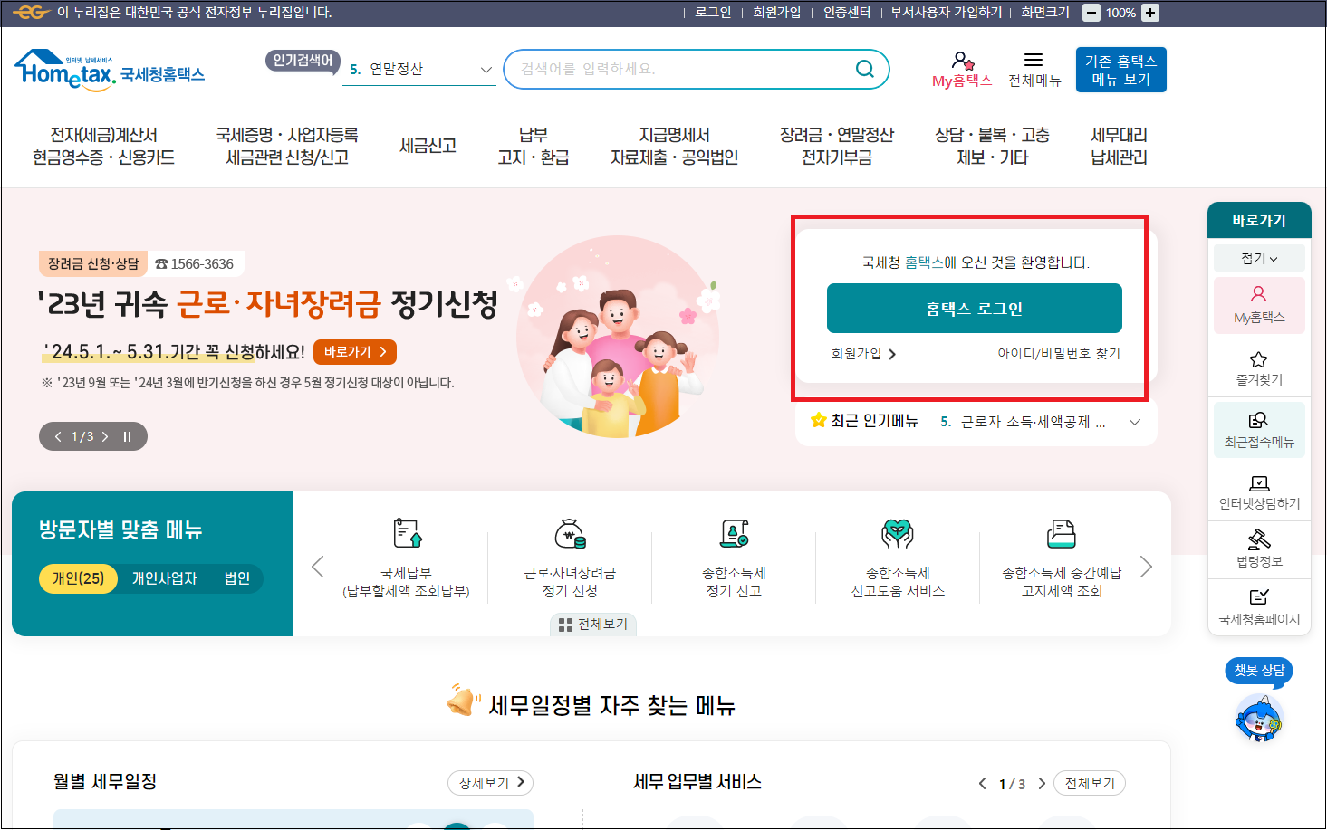Select 개인사업자 visitor type

[164, 578]
